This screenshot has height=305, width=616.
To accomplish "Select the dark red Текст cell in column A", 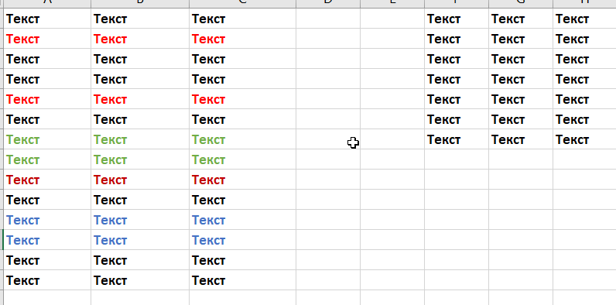I will pyautogui.click(x=47, y=180).
